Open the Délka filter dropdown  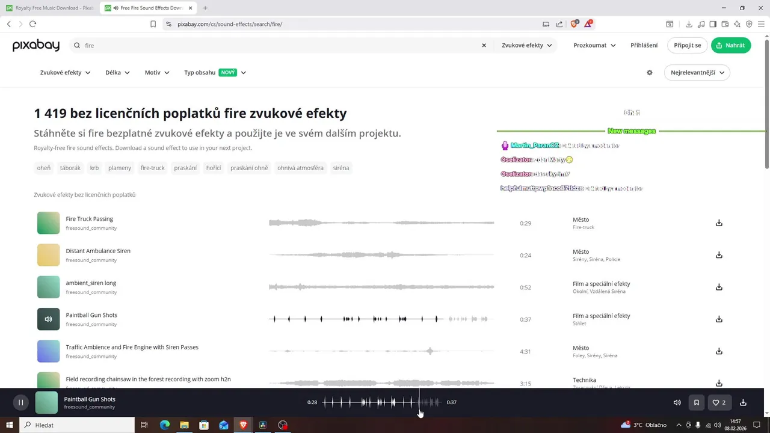(117, 73)
